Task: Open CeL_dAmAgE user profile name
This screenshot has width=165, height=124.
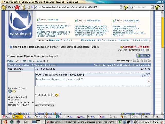Action: pyautogui.click(x=15, y=69)
